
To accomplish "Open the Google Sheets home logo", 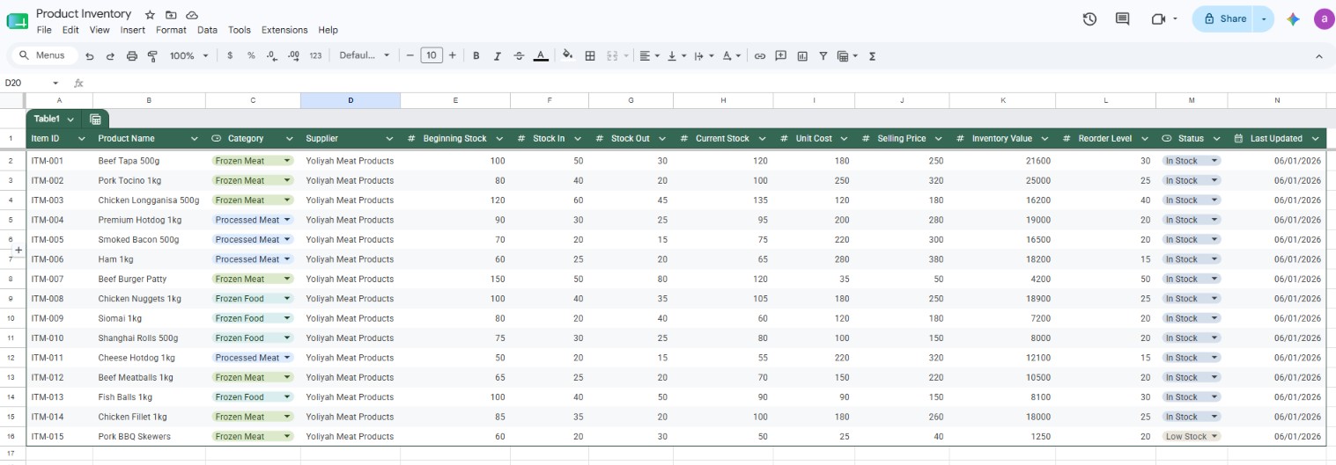I will tap(18, 20).
